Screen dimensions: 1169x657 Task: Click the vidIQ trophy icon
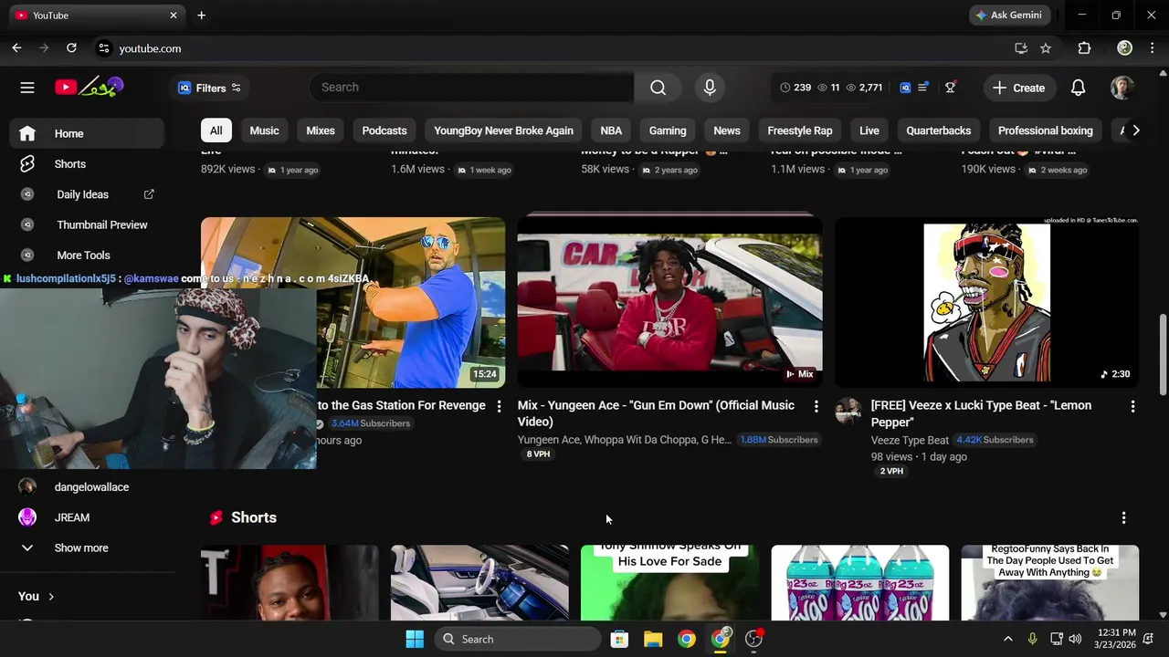[950, 88]
